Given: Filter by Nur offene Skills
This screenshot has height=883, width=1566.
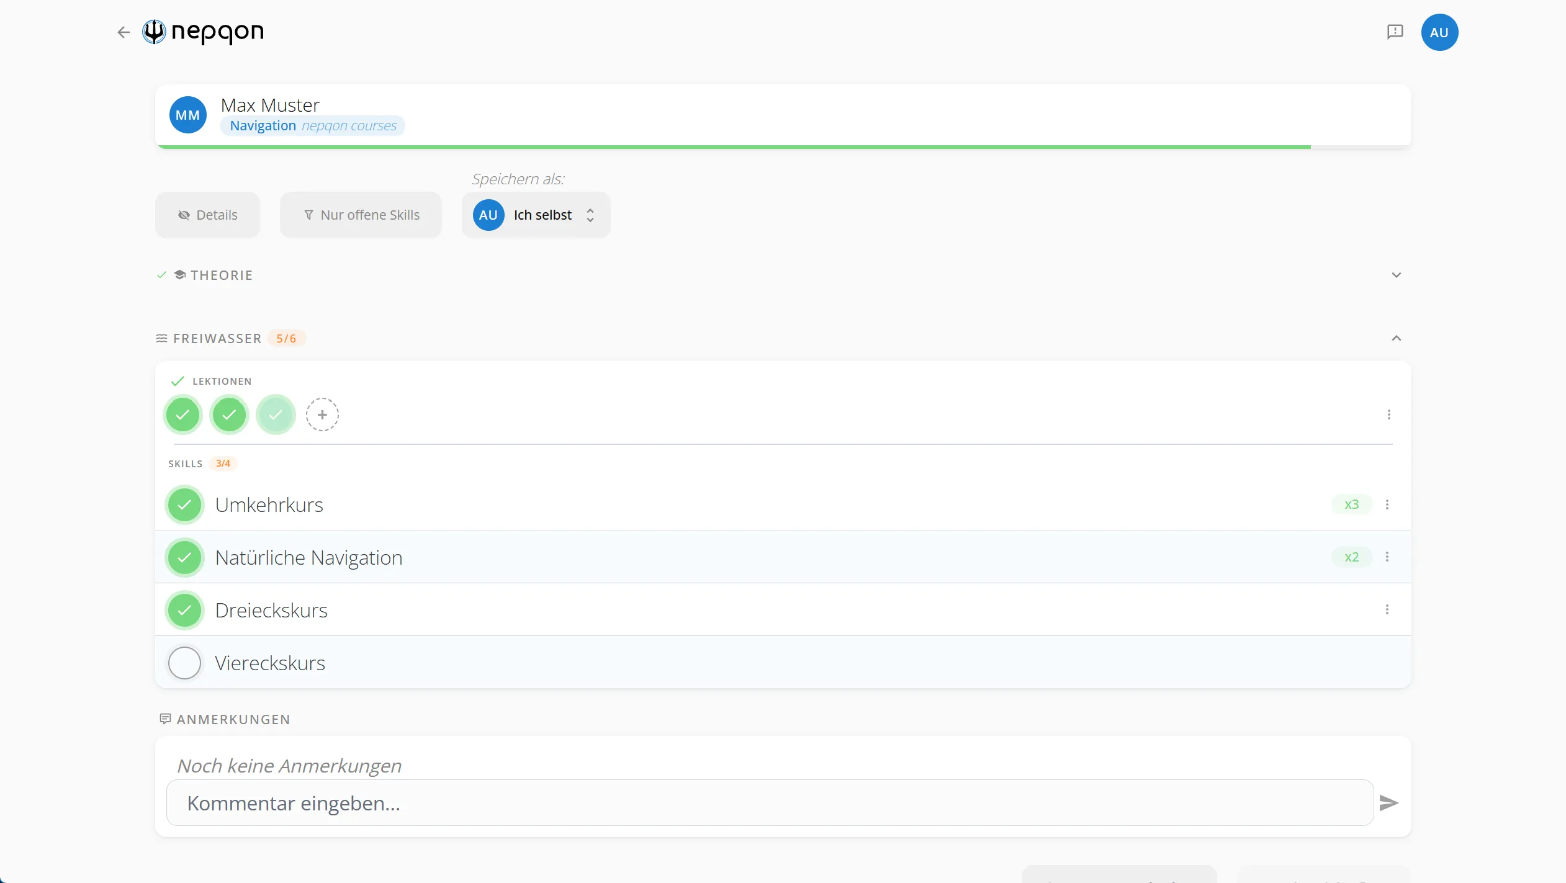Looking at the screenshot, I should [x=361, y=215].
